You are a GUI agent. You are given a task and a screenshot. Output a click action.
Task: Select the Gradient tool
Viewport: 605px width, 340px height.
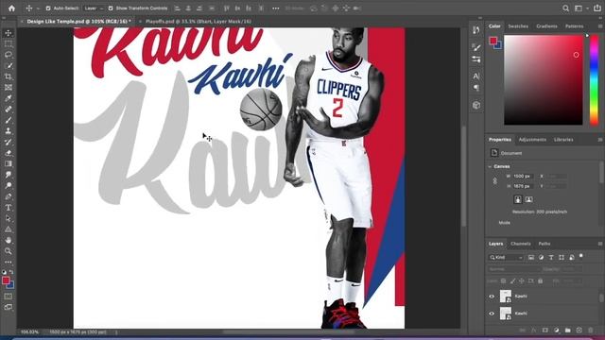(x=9, y=163)
